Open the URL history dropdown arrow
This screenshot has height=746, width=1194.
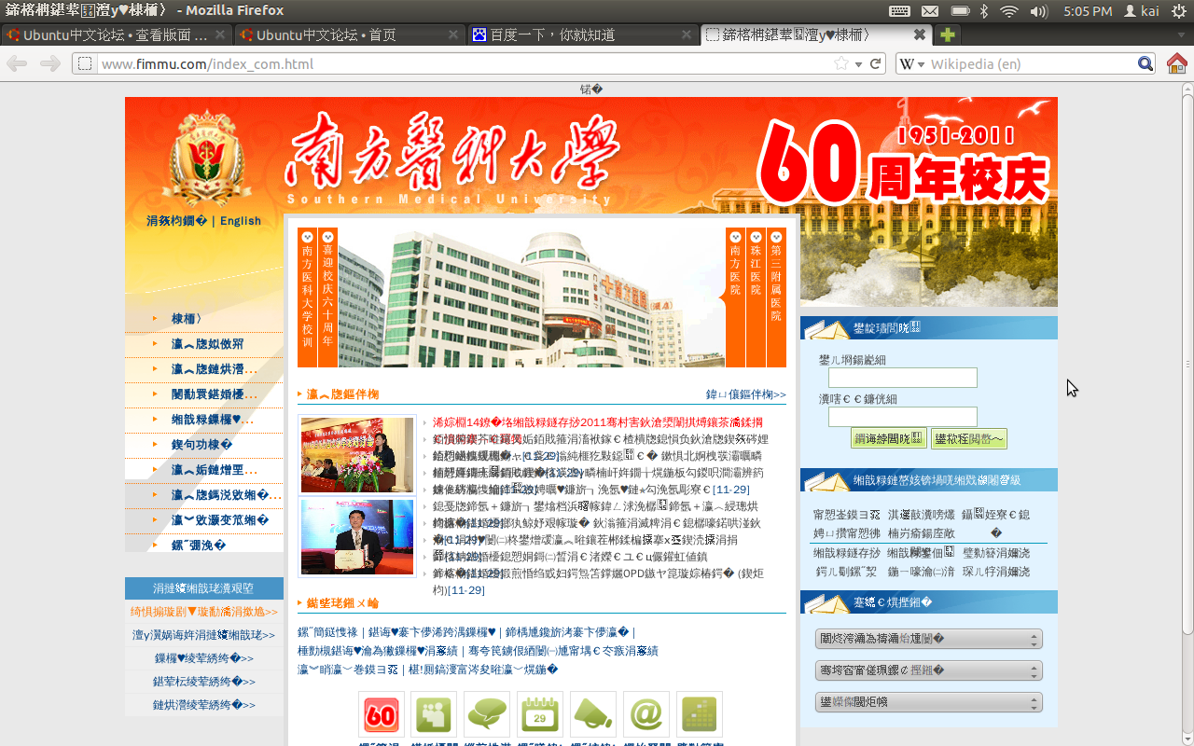click(858, 63)
